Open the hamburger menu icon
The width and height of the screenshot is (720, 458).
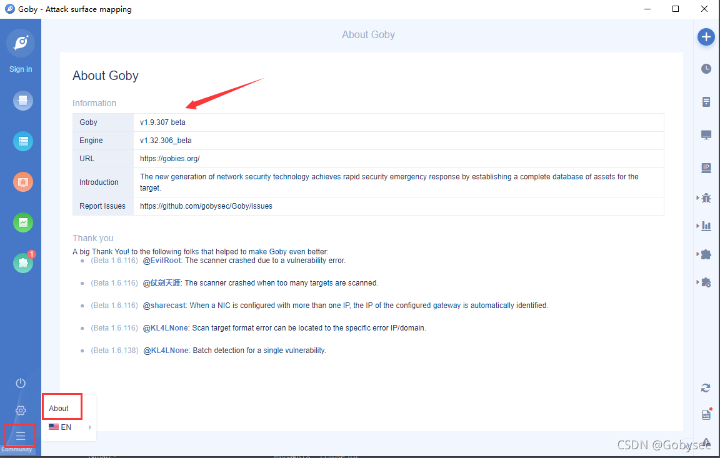[21, 436]
